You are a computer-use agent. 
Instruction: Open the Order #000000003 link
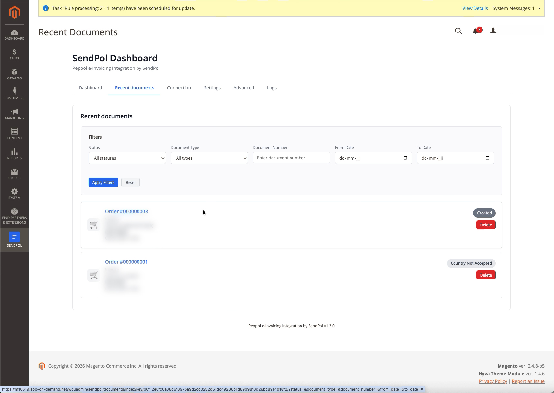coord(126,211)
